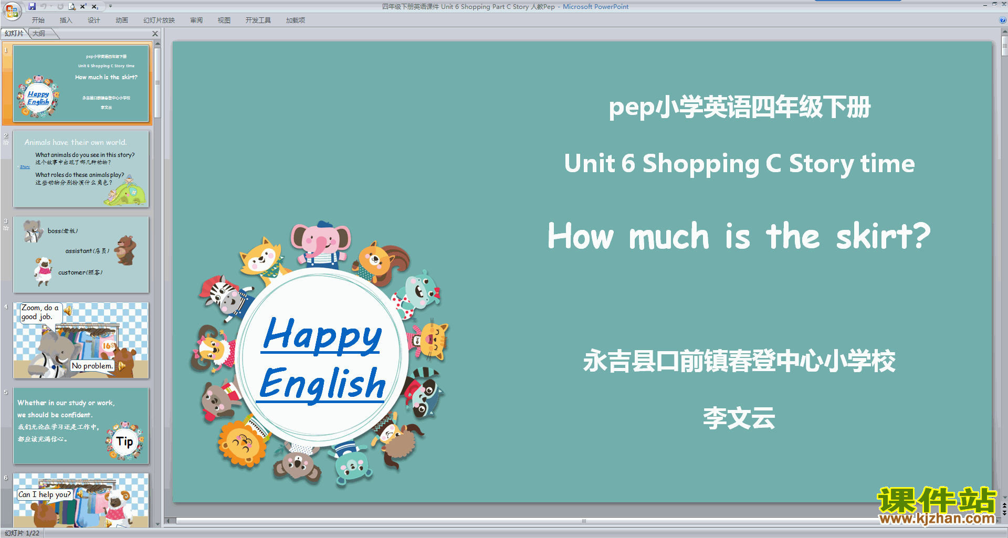This screenshot has height=538, width=1008.
Task: Switch to the 幻灯片 pane tab
Action: (x=14, y=34)
